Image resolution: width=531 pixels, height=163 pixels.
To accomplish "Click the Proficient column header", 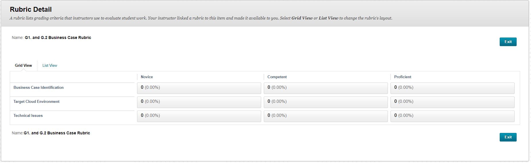I will pos(403,77).
